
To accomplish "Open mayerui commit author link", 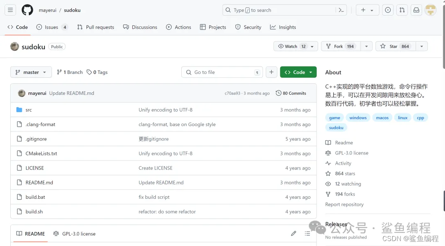I will coord(37,93).
